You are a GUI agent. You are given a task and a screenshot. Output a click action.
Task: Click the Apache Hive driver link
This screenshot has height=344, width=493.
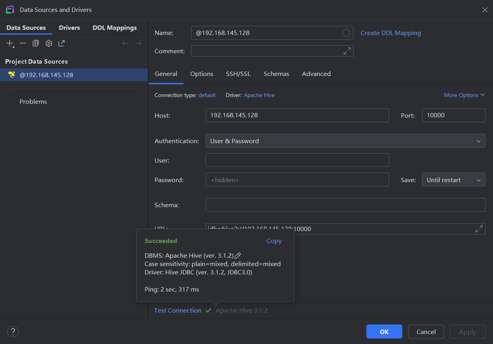tap(259, 95)
